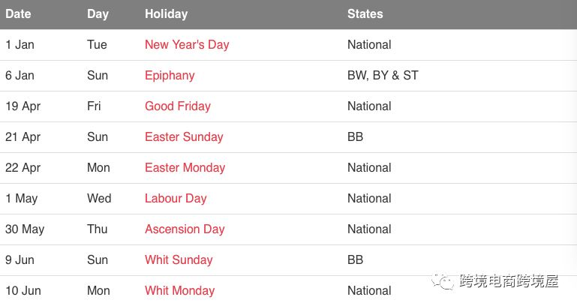Click the BW, BY & ST states cell
This screenshot has width=577, height=306.
tap(383, 76)
